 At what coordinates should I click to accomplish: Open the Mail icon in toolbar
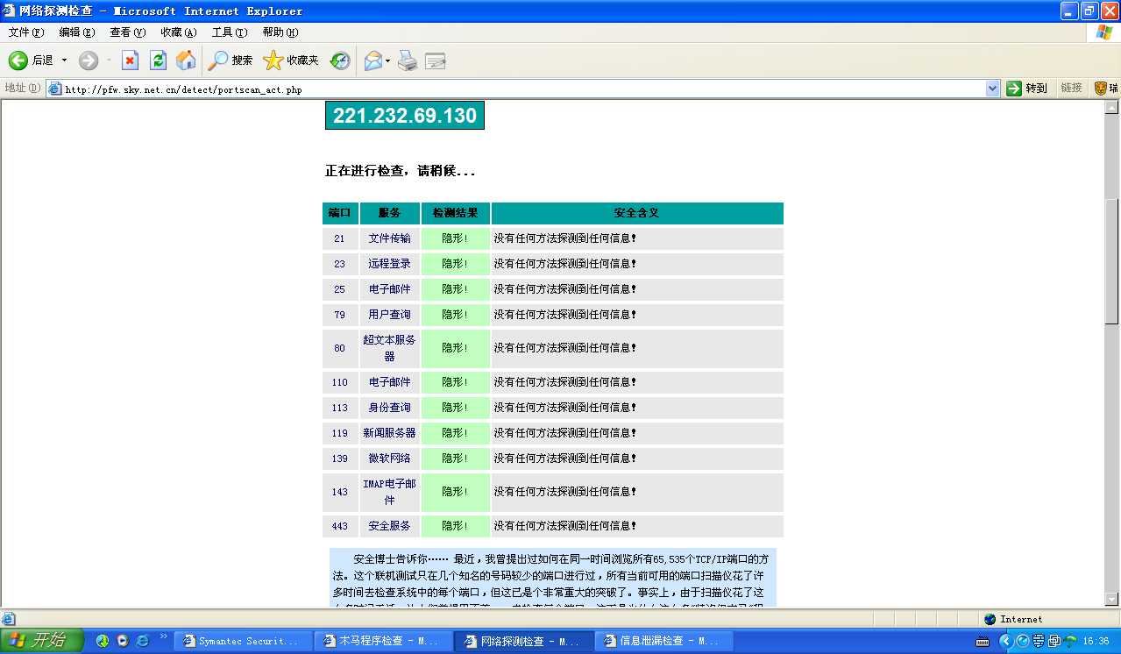pos(372,60)
